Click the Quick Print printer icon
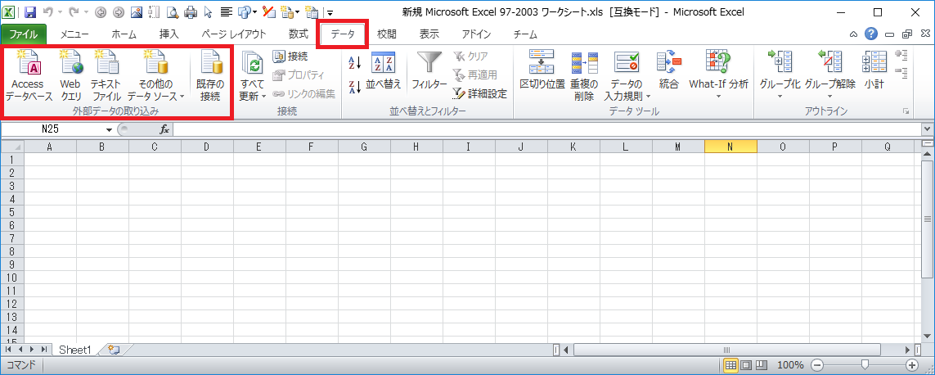Image resolution: width=935 pixels, height=375 pixels. [191, 11]
